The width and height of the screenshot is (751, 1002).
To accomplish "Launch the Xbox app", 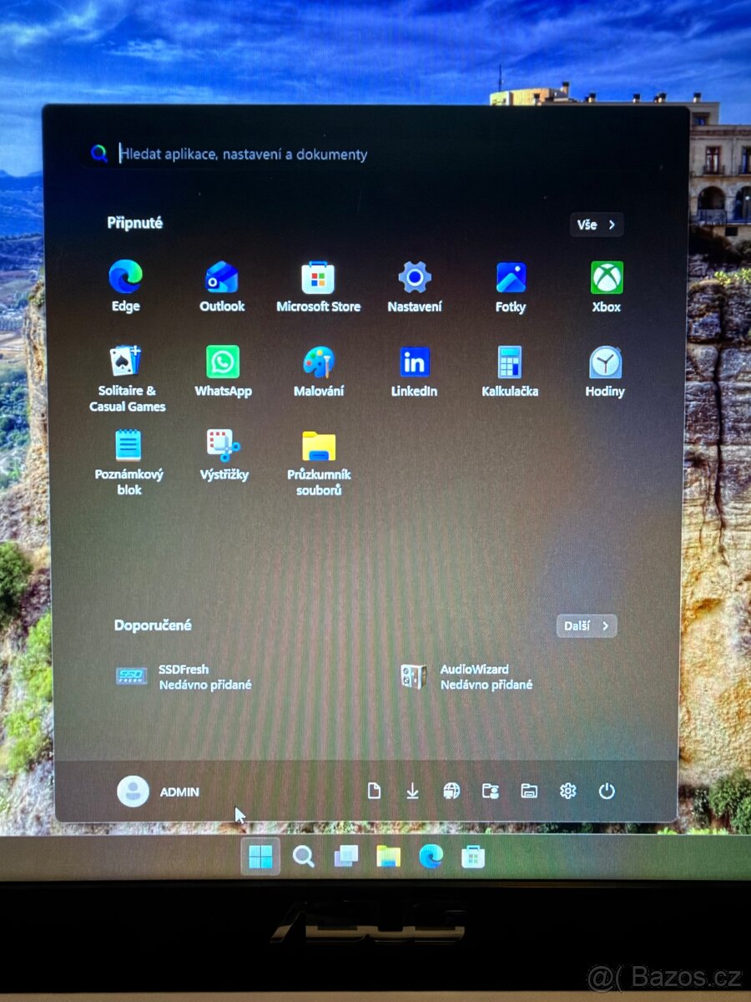I will [x=607, y=286].
